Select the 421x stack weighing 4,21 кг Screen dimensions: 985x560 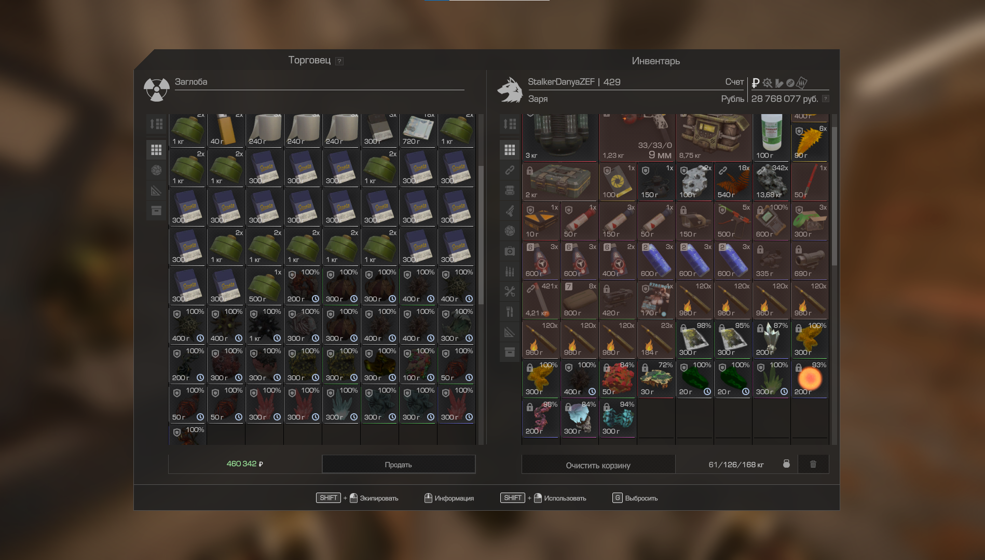point(541,300)
